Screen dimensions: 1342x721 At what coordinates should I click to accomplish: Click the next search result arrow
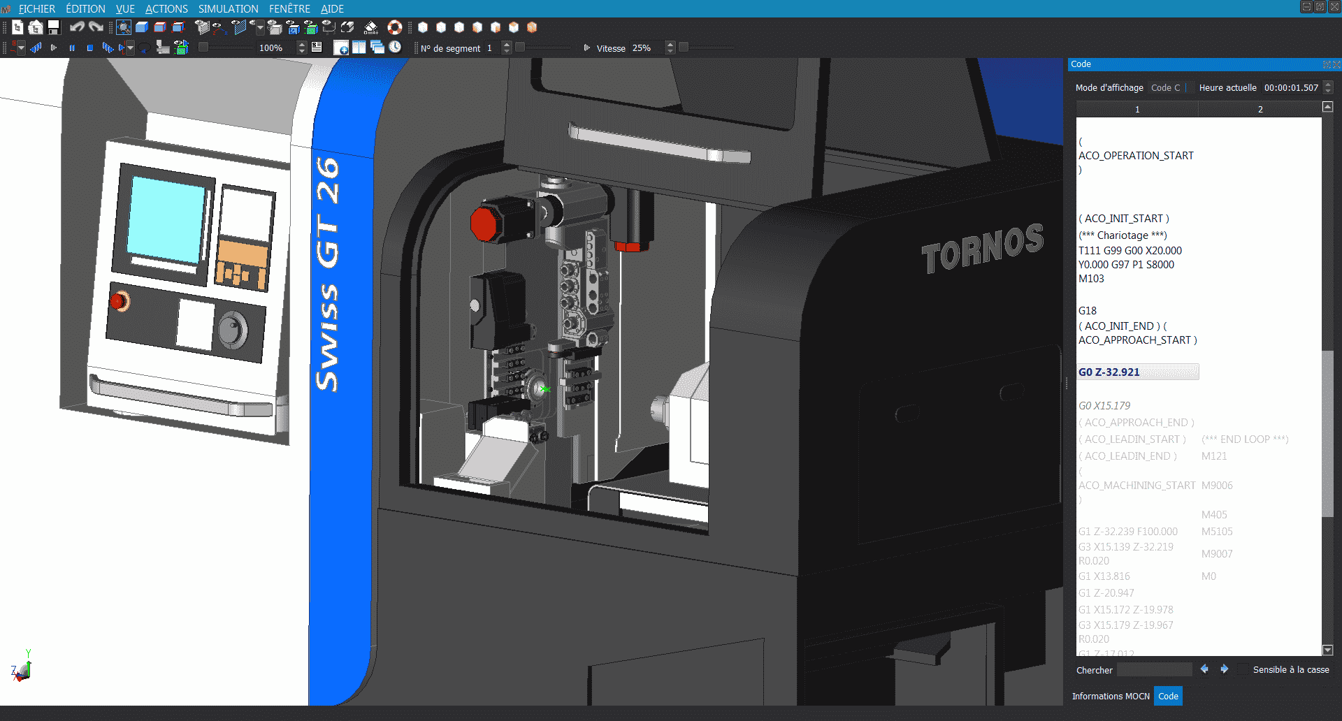1225,669
